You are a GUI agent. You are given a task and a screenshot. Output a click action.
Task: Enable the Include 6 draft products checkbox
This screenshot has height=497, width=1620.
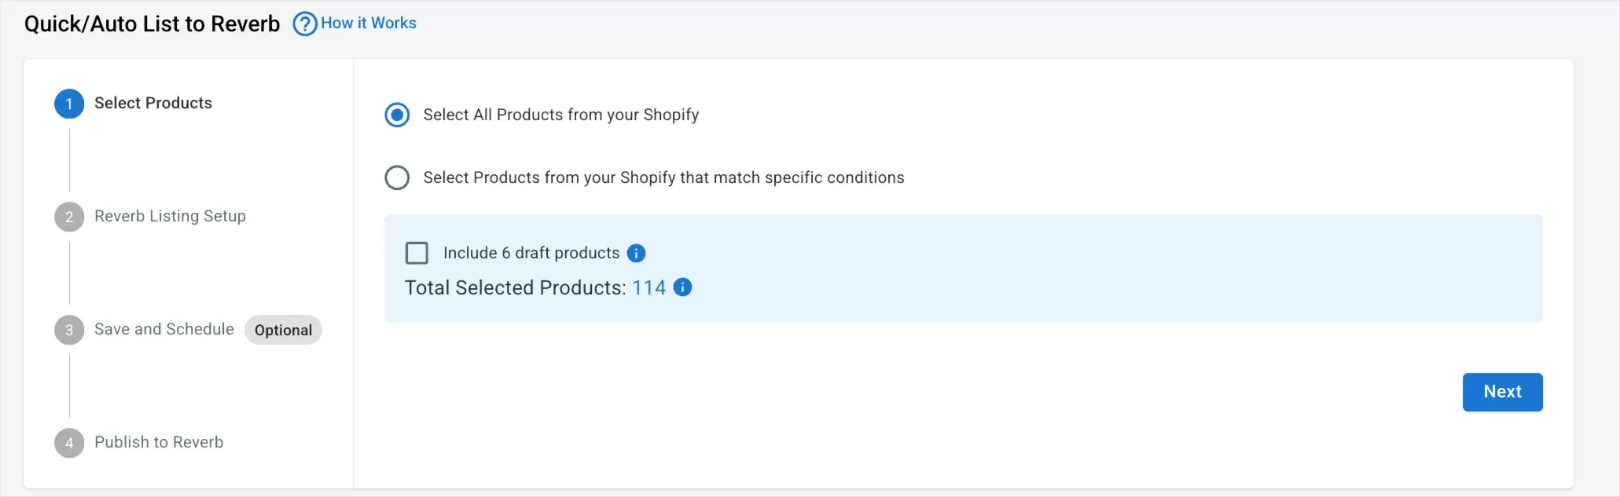pos(417,253)
